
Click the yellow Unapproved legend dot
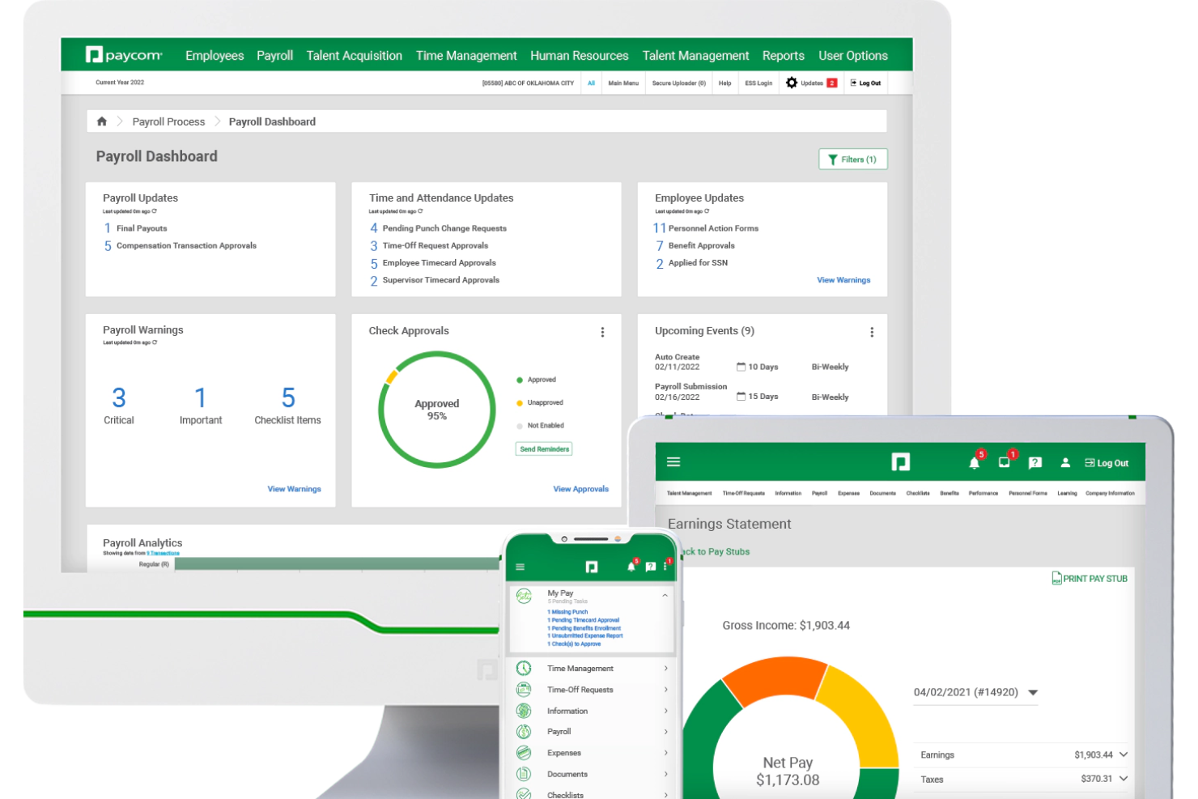click(x=520, y=402)
